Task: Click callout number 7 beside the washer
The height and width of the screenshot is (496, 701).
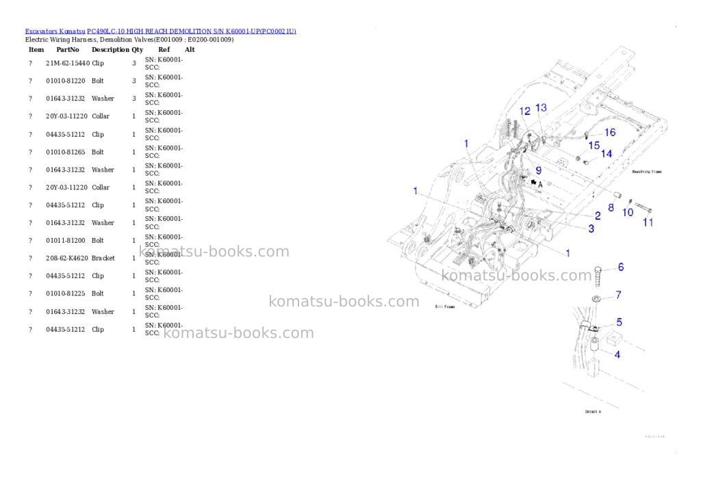Action: pos(618,295)
